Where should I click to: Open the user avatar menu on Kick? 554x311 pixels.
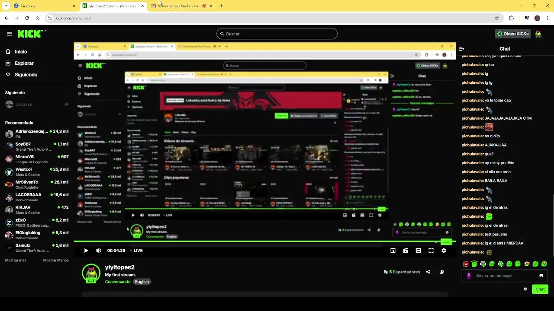click(538, 34)
